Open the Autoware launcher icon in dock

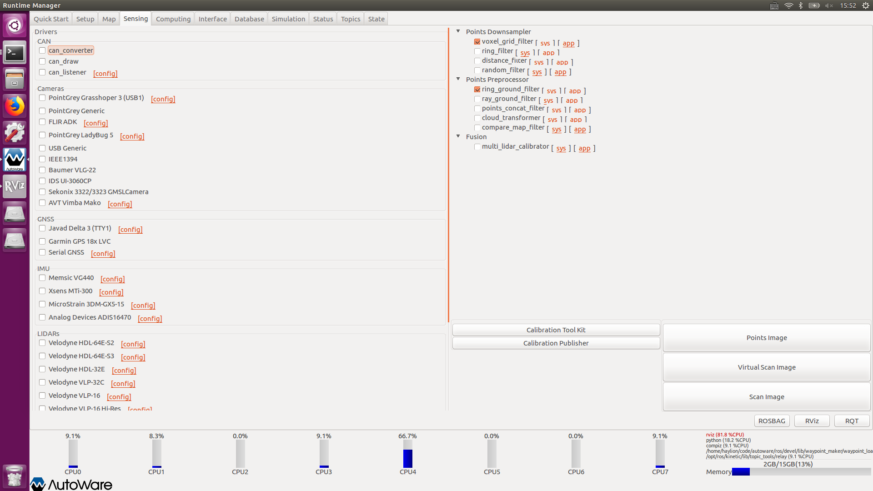click(15, 160)
